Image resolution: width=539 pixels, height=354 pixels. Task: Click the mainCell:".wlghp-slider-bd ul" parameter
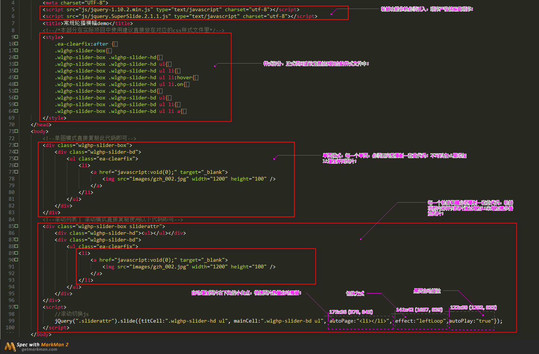click(x=279, y=321)
